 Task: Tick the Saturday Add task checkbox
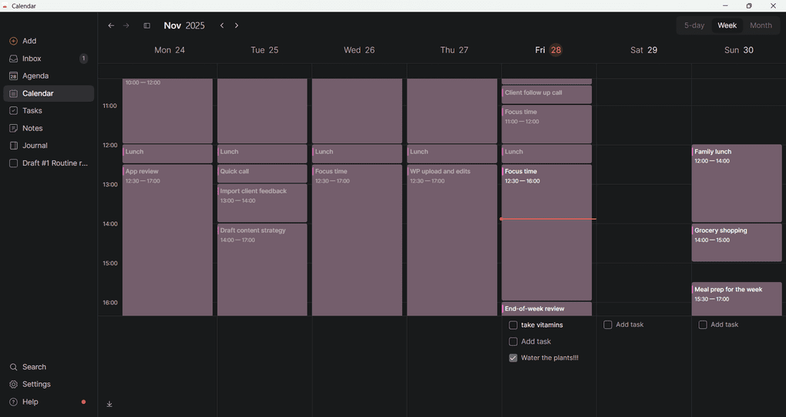pos(608,325)
